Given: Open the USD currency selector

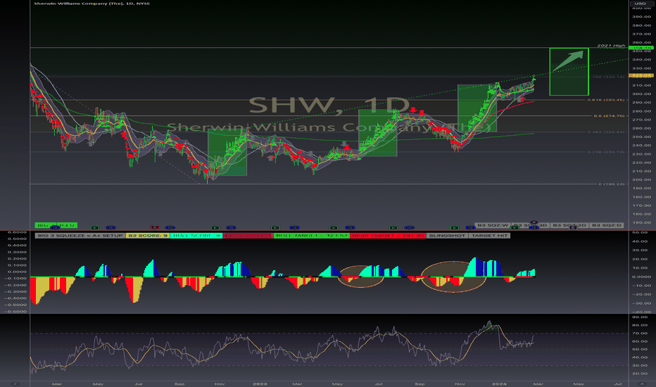Looking at the screenshot, I should [x=641, y=4].
